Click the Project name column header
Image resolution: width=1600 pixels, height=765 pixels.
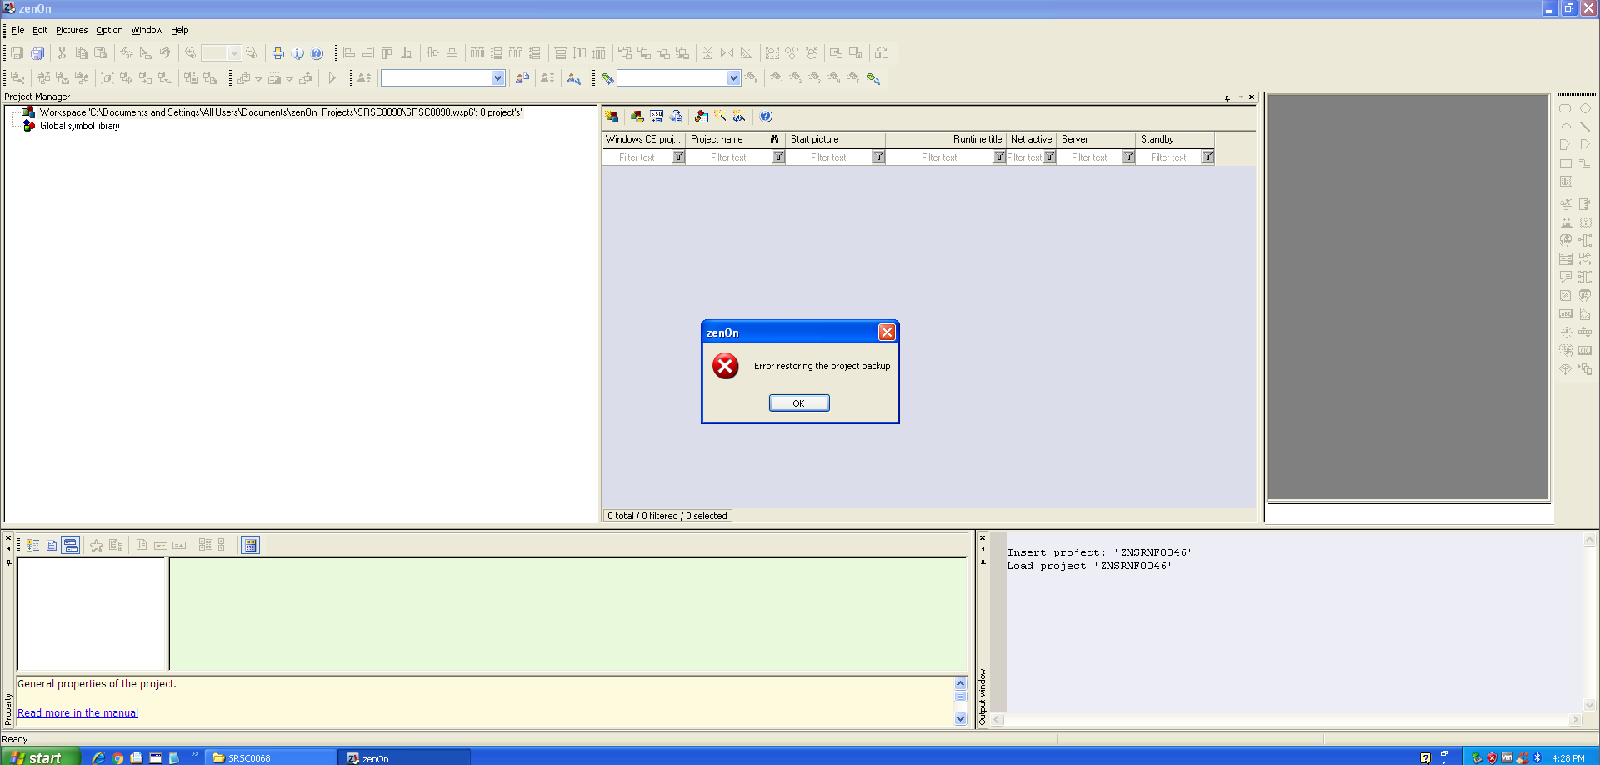[x=735, y=139]
